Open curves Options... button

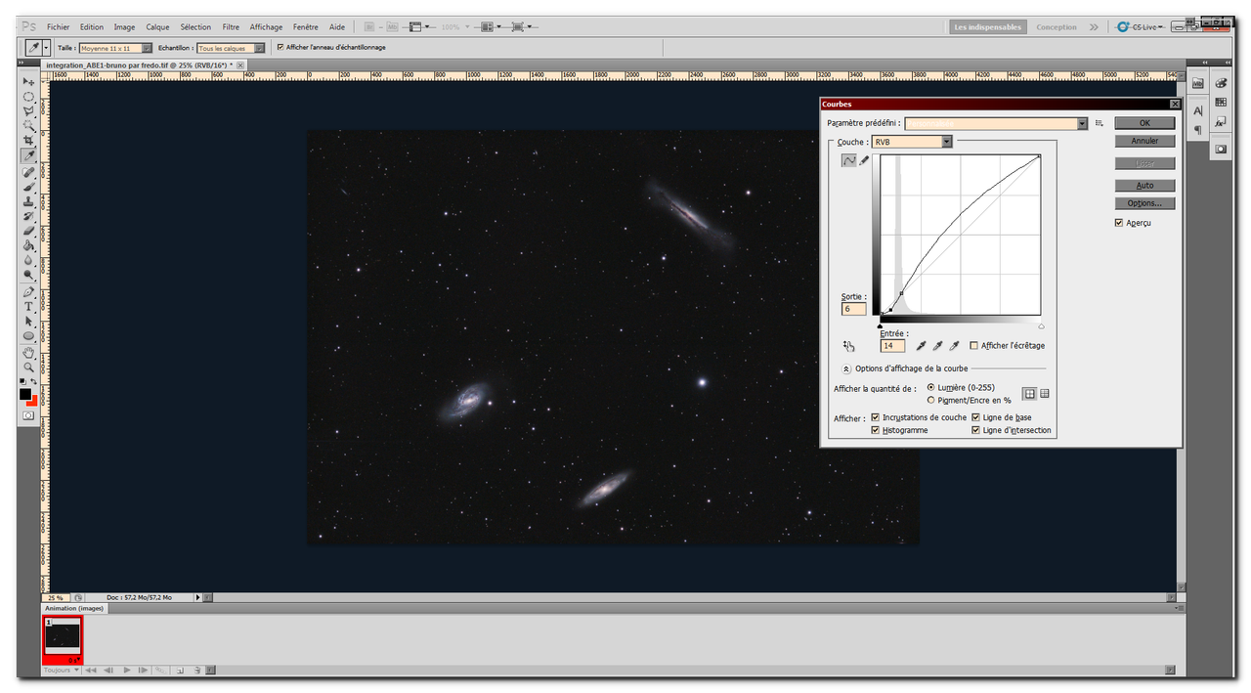pyautogui.click(x=1144, y=203)
